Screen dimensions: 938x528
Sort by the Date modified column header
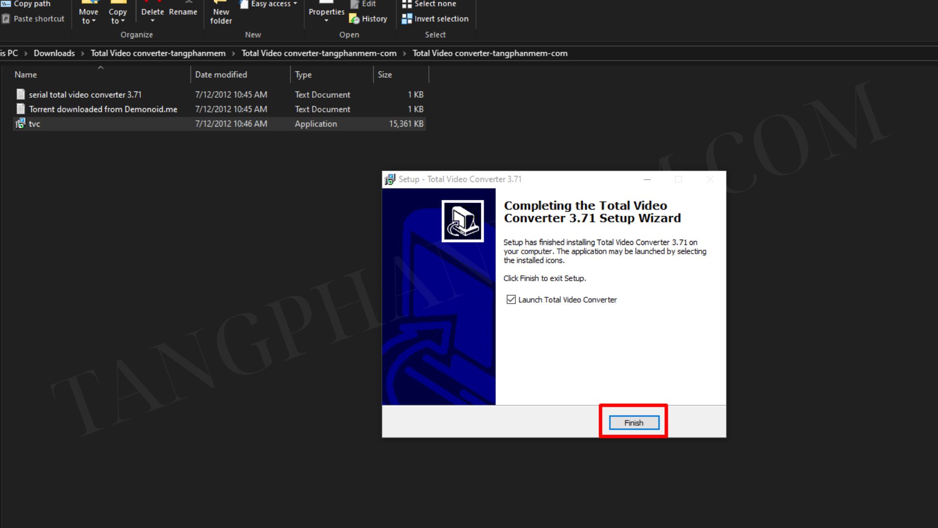(x=221, y=75)
